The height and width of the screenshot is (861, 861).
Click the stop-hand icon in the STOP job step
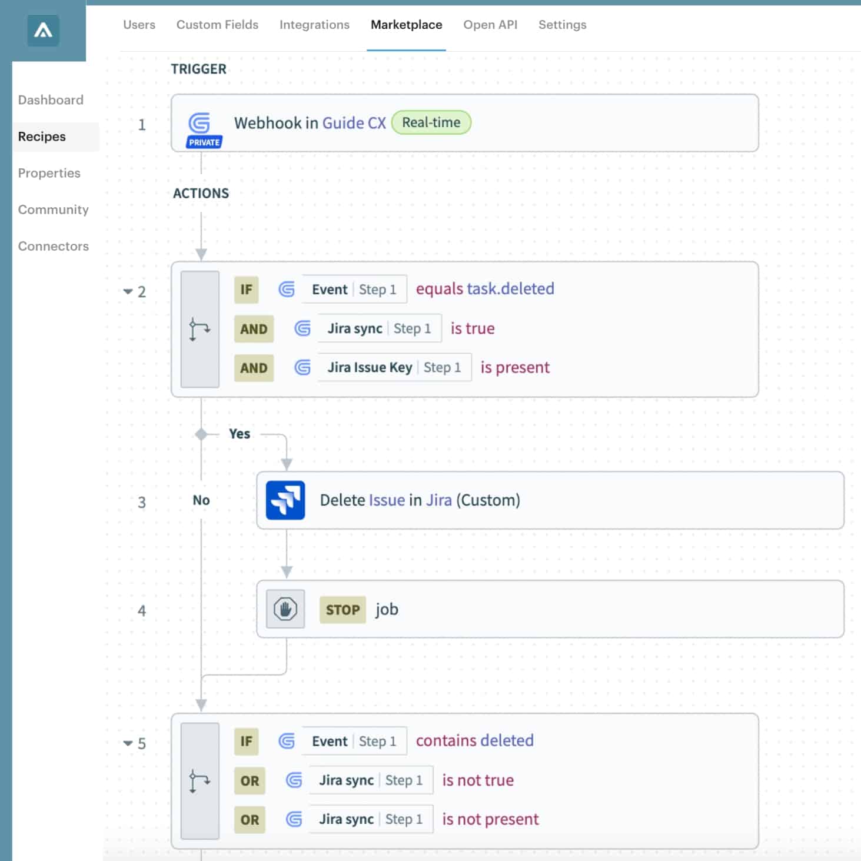[x=285, y=609]
